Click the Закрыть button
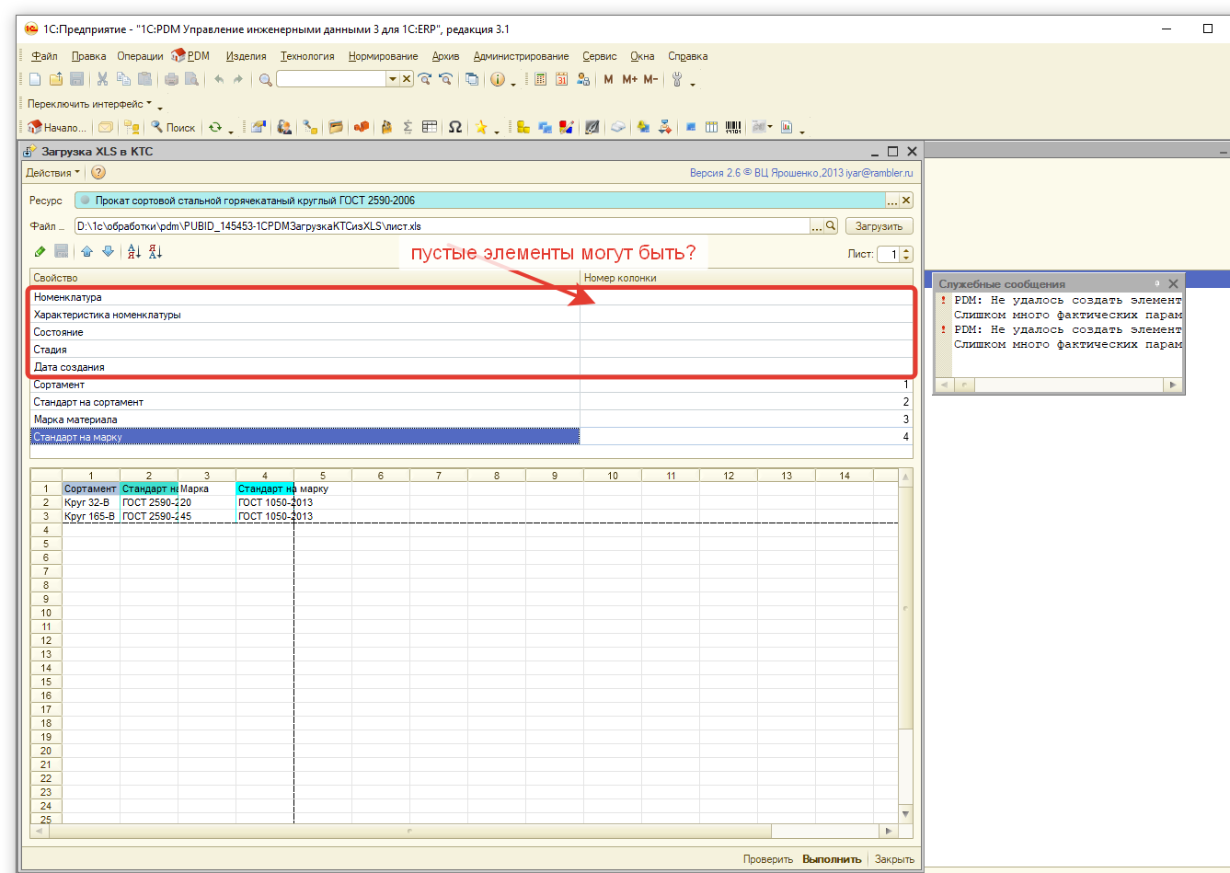The width and height of the screenshot is (1230, 873). (x=894, y=859)
